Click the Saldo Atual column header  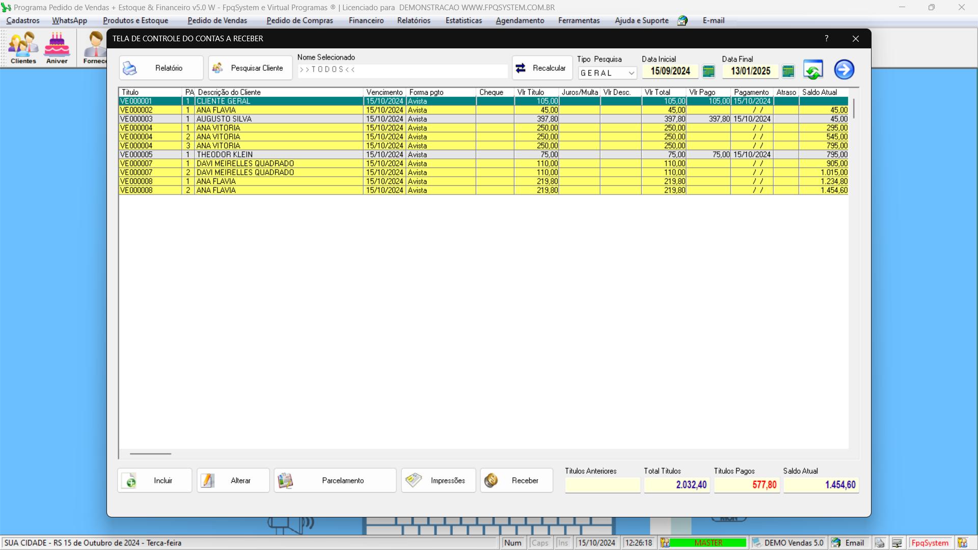tap(824, 92)
